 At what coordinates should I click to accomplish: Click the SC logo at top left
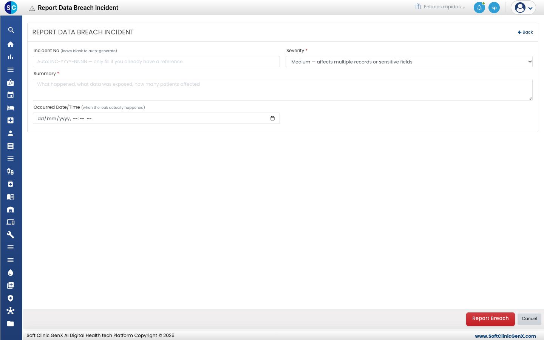pos(11,8)
